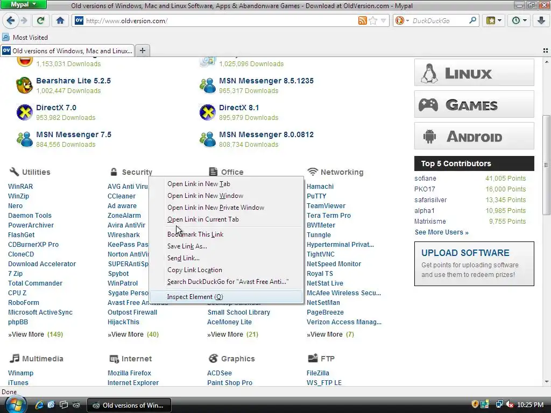
Task: Open See More Users link
Action: point(441,232)
